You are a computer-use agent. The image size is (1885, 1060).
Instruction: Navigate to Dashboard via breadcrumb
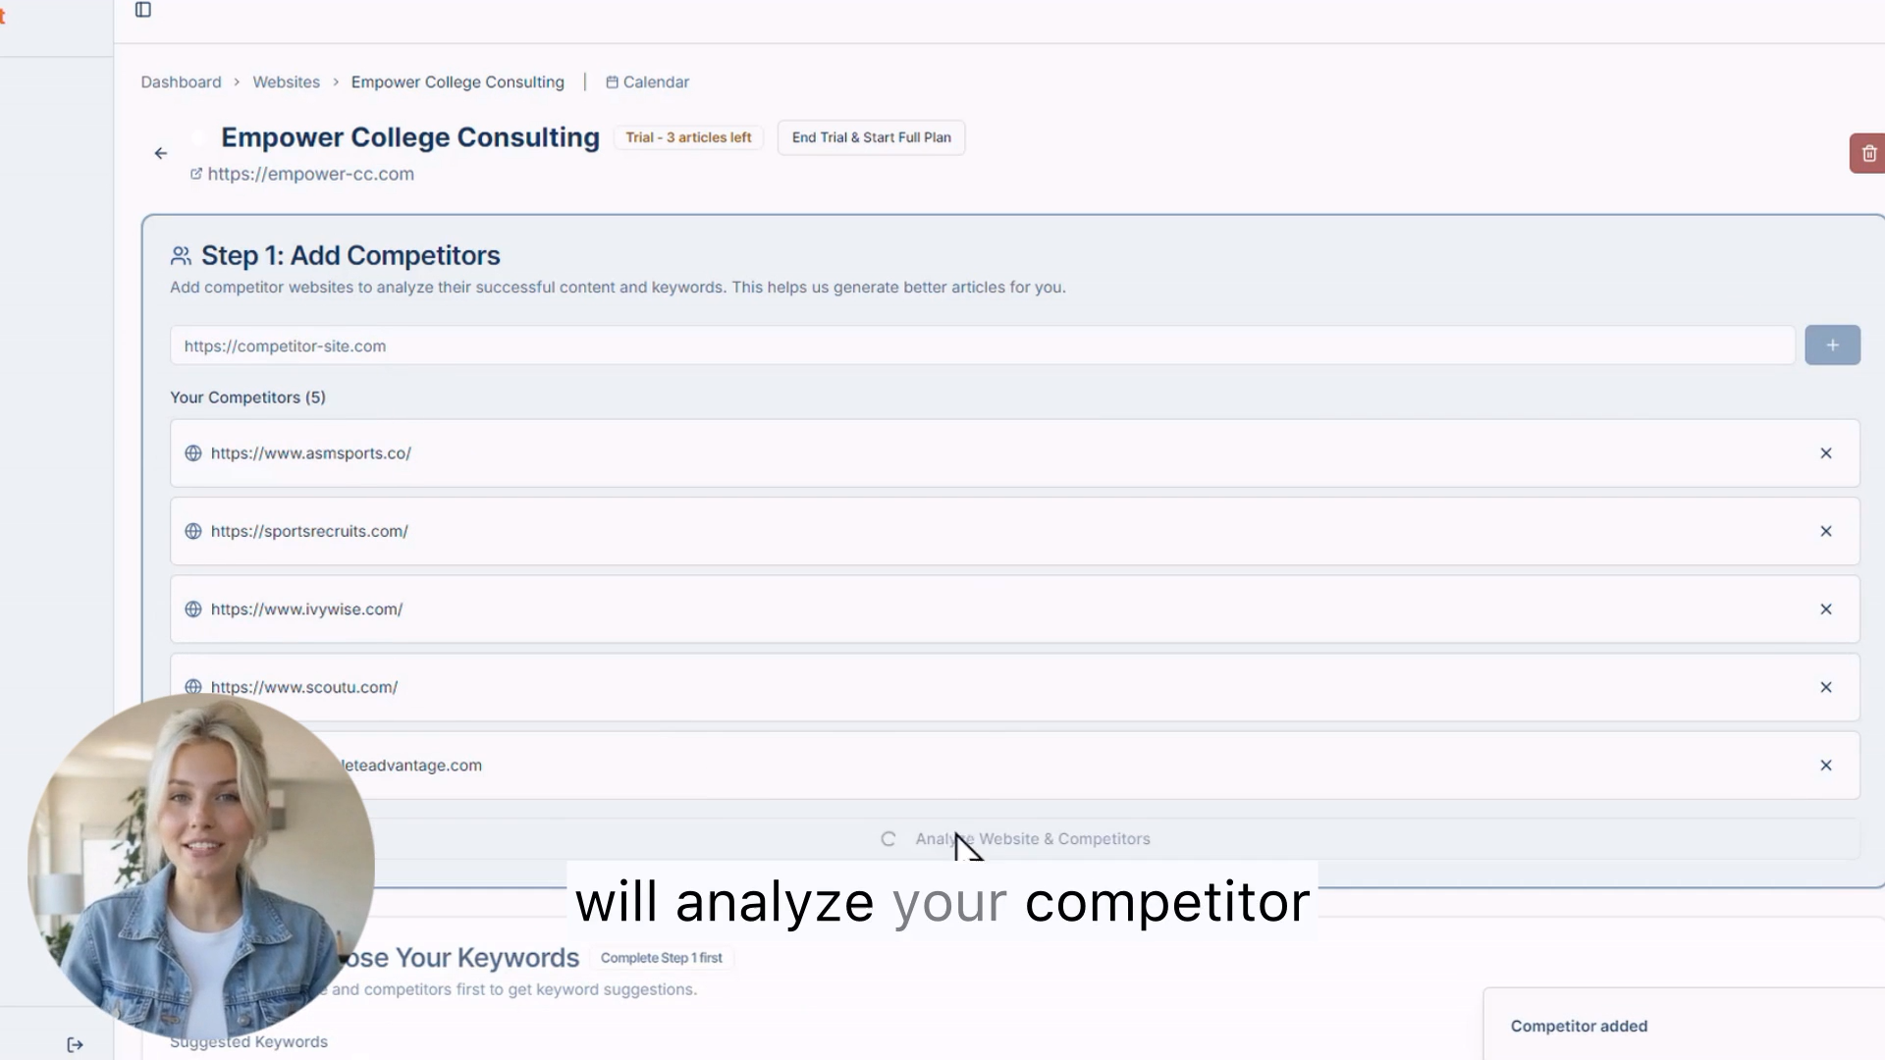click(181, 81)
